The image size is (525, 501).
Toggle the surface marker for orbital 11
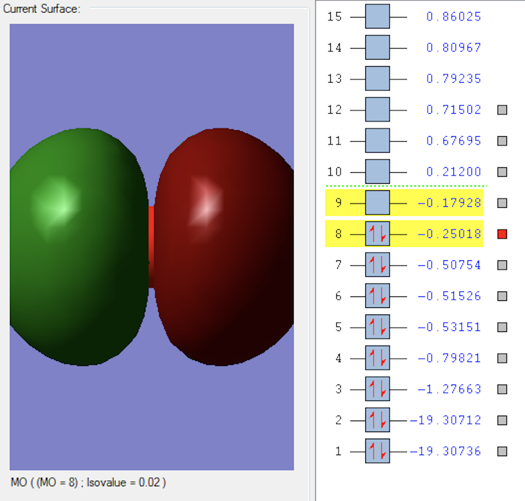(x=502, y=141)
